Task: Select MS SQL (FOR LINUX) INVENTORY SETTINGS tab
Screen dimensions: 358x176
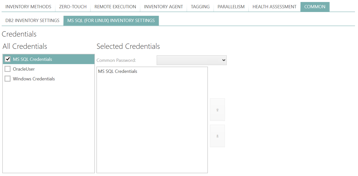Action: click(x=111, y=21)
